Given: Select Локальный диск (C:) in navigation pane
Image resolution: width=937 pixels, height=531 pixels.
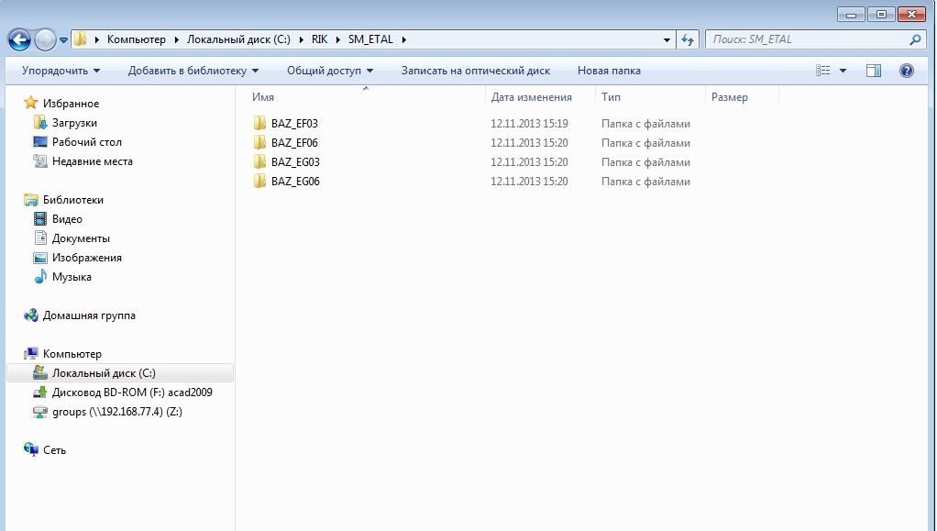Looking at the screenshot, I should [x=104, y=373].
